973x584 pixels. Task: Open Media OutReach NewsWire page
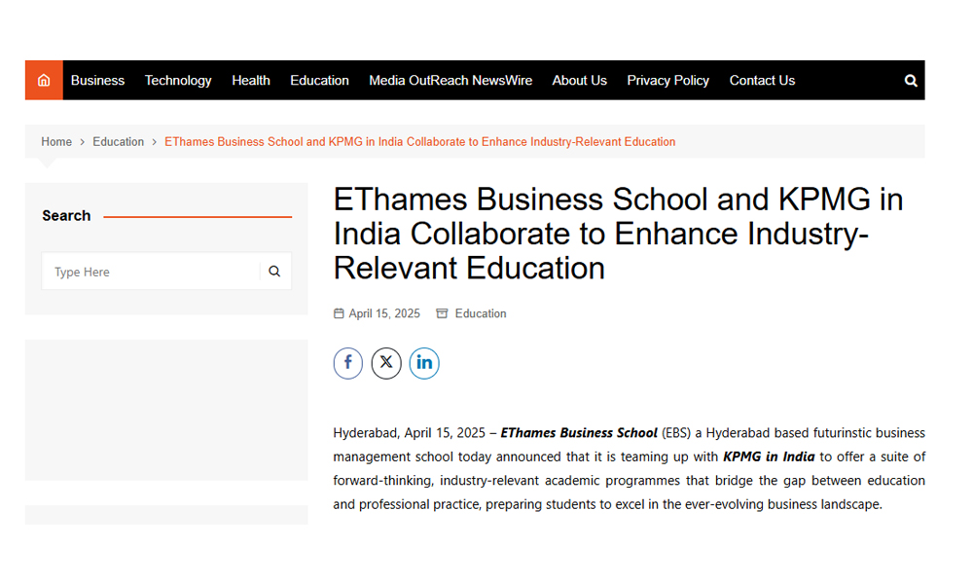pos(450,81)
